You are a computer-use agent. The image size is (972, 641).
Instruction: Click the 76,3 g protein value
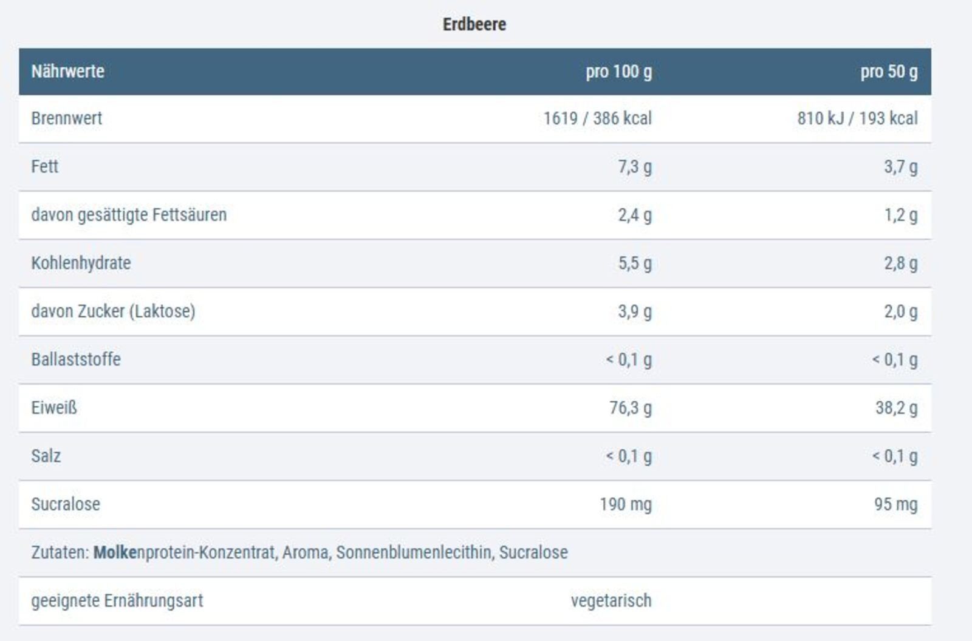pos(631,407)
